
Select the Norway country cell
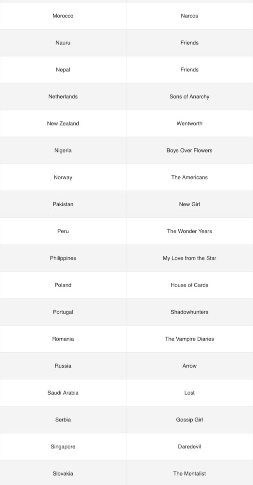pyautogui.click(x=63, y=177)
